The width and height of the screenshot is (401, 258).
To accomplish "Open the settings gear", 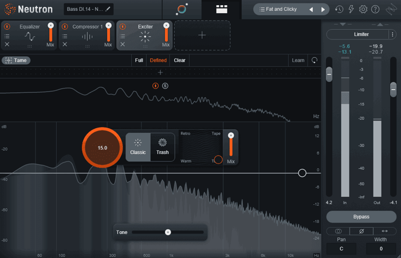I will 363,10.
